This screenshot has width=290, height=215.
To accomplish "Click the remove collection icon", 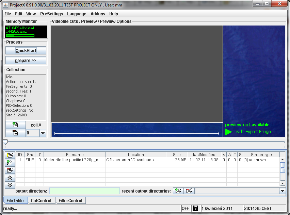I will tap(16, 133).
